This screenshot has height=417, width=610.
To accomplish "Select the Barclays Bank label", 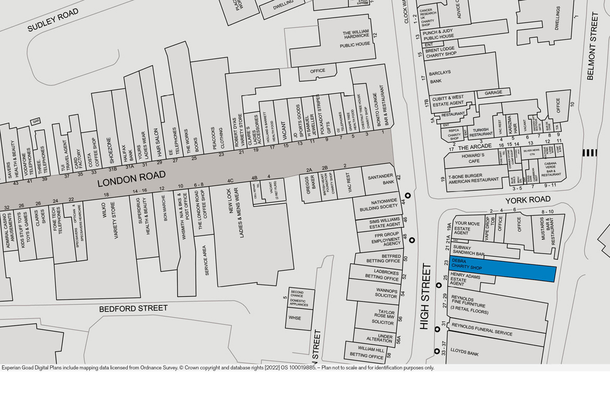I will [439, 77].
